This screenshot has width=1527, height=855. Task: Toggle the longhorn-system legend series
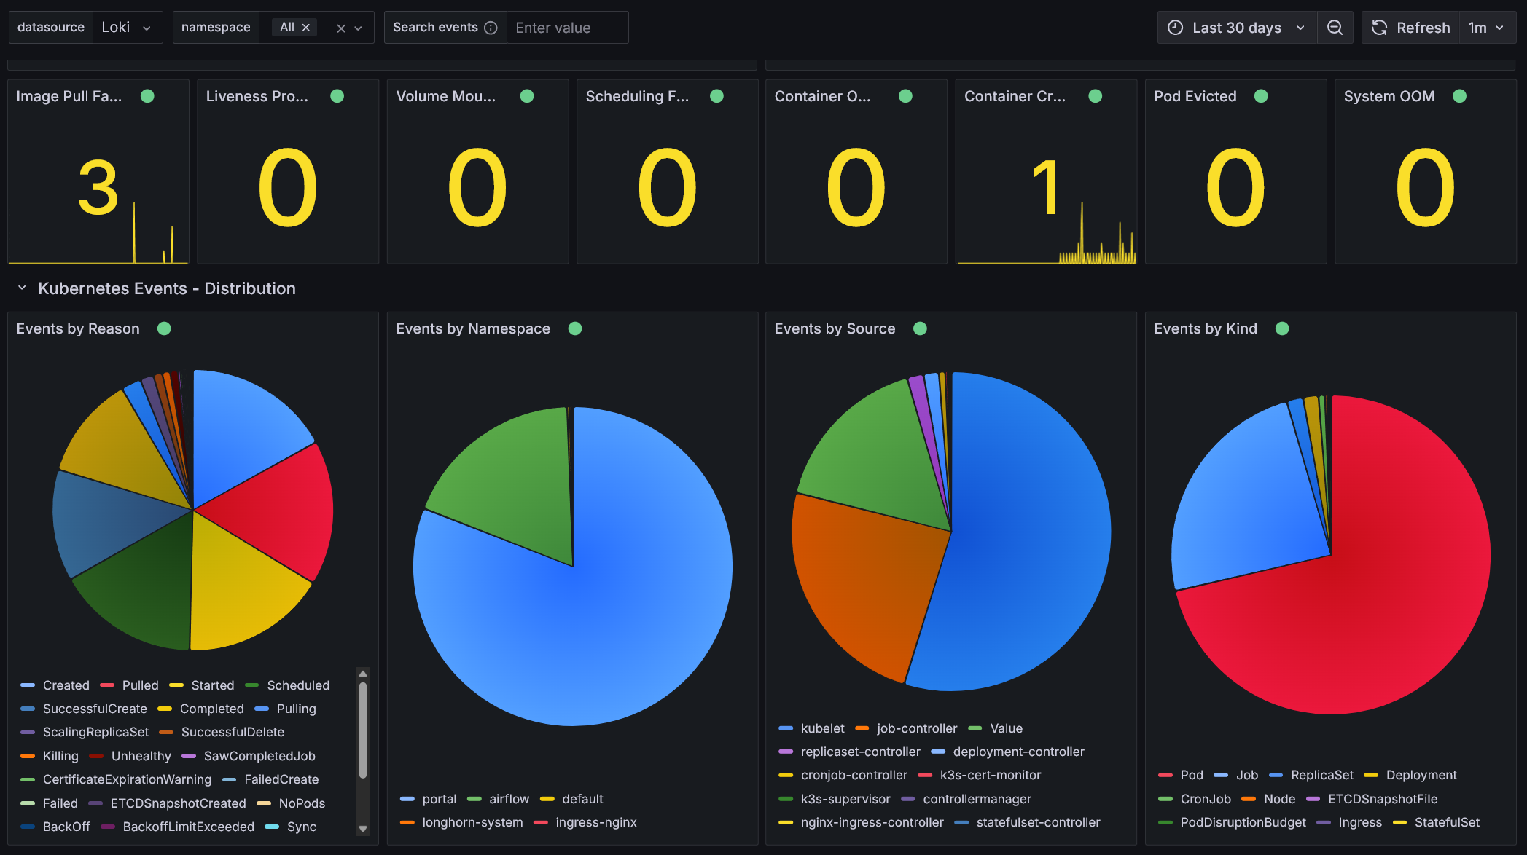pyautogui.click(x=473, y=822)
